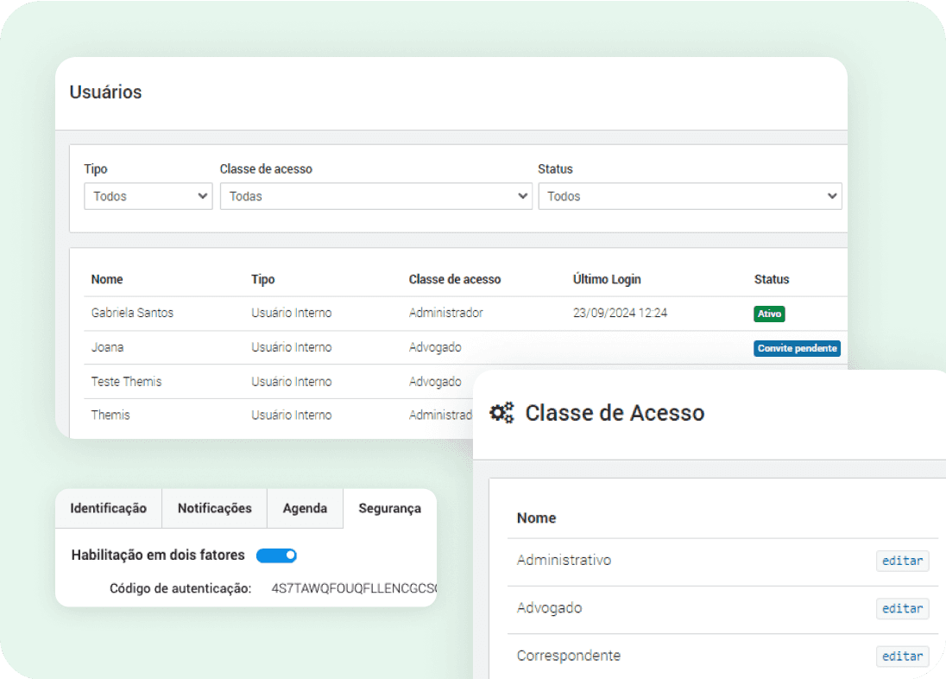Sort by the Último Login column header
This screenshot has width=946, height=679.
coord(607,279)
